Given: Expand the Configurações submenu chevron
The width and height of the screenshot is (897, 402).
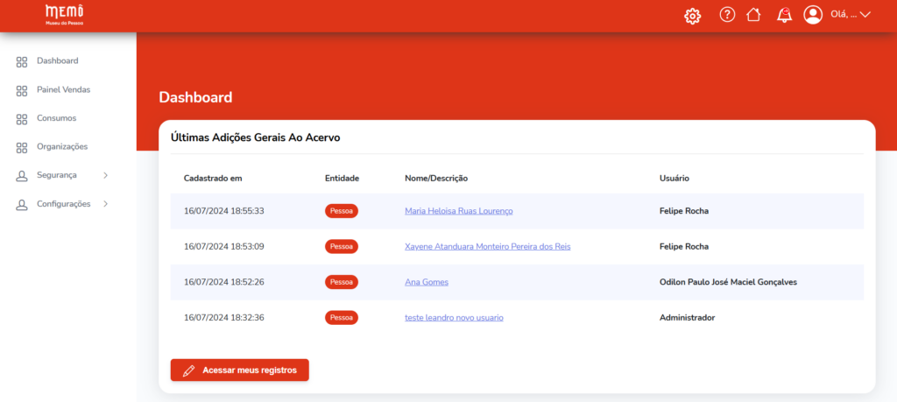Looking at the screenshot, I should (105, 204).
